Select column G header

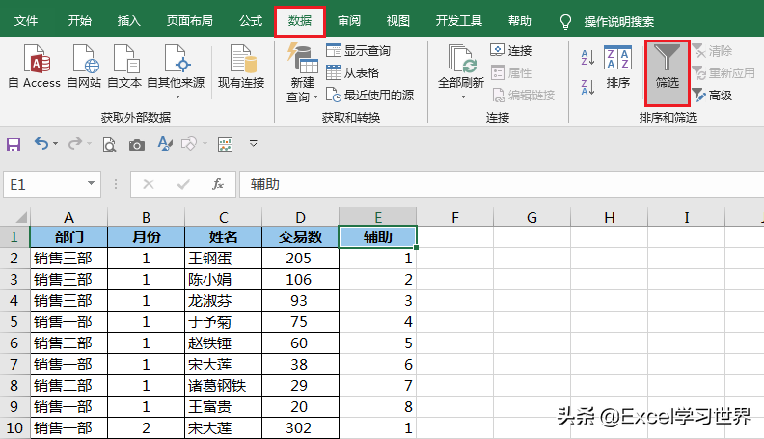pos(532,217)
